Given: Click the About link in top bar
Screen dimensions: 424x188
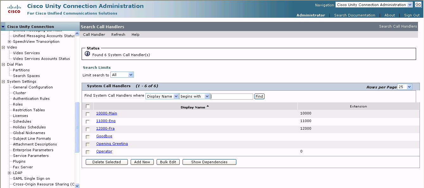Looking at the screenshot, I should [x=390, y=15].
